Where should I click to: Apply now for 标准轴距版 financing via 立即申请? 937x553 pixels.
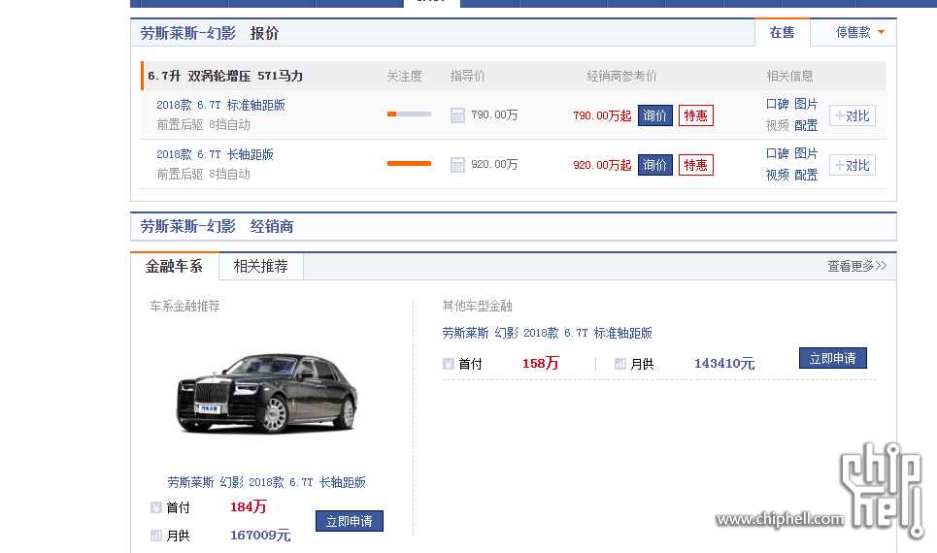[x=832, y=358]
